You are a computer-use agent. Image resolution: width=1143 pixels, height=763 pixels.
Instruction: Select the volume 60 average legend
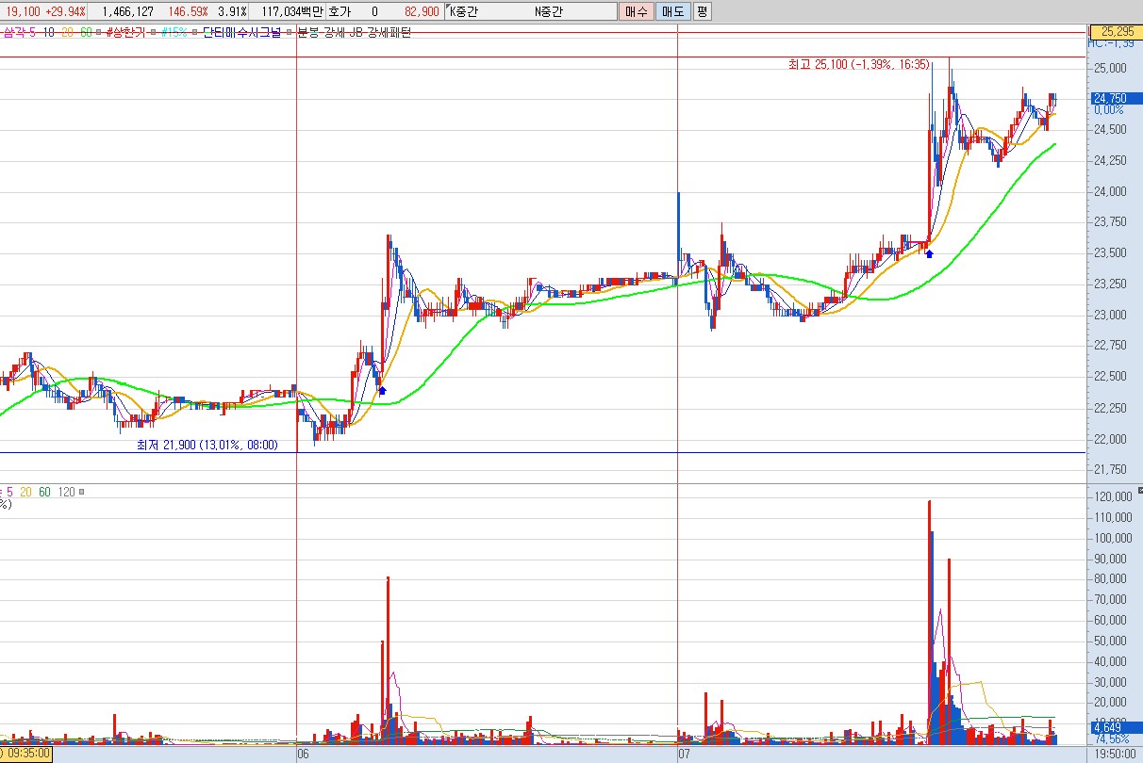click(x=45, y=492)
